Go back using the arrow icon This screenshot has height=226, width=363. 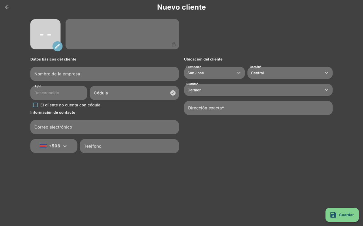[x=7, y=7]
